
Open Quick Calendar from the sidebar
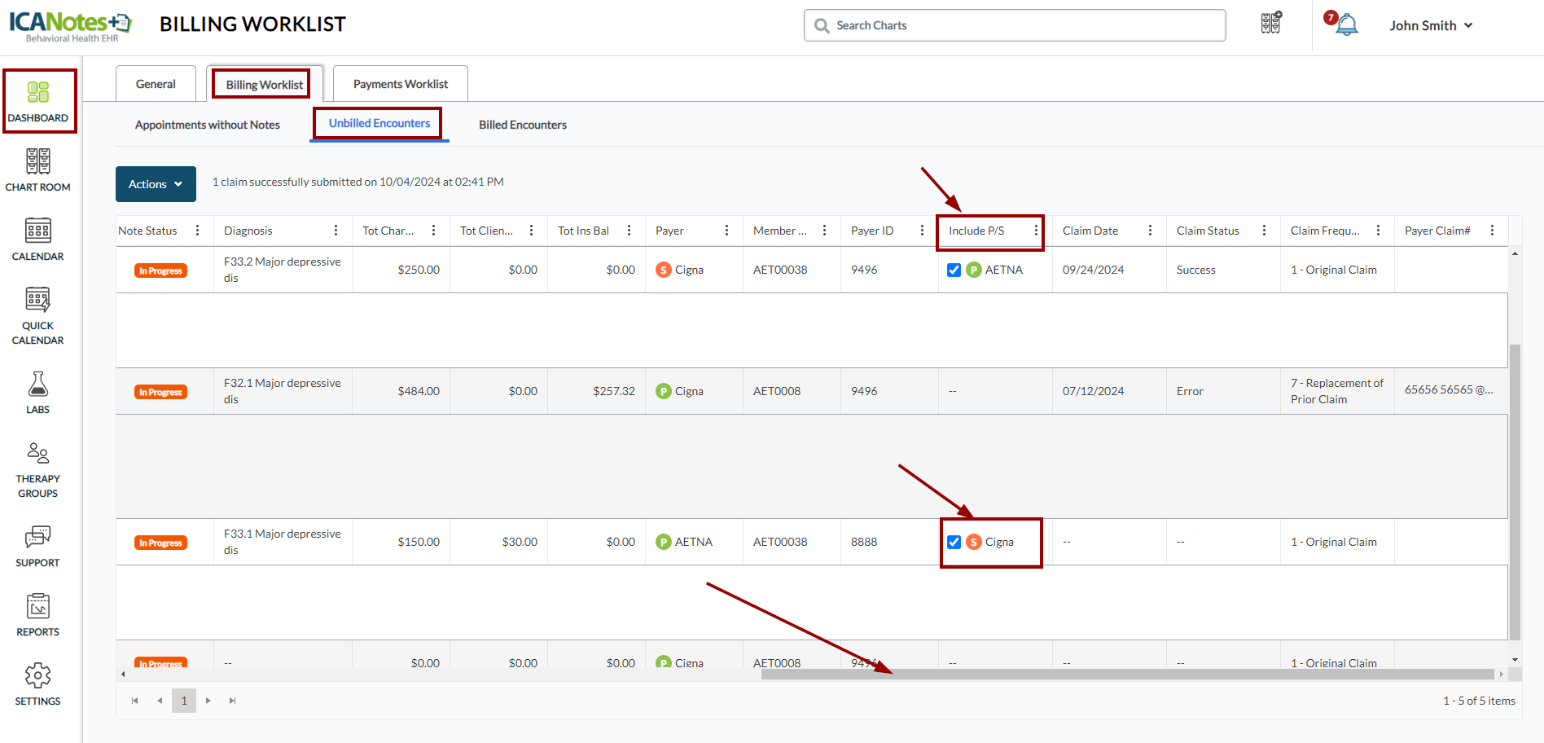pyautogui.click(x=37, y=315)
